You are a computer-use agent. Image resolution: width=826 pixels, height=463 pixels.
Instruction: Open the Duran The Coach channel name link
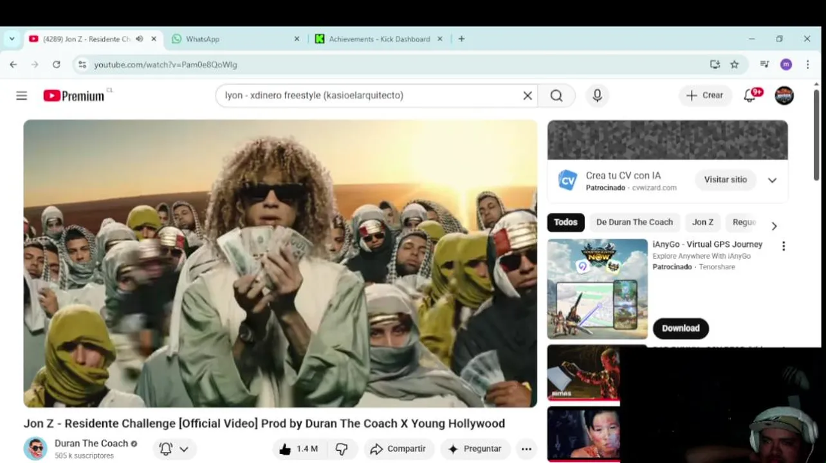[x=91, y=444]
